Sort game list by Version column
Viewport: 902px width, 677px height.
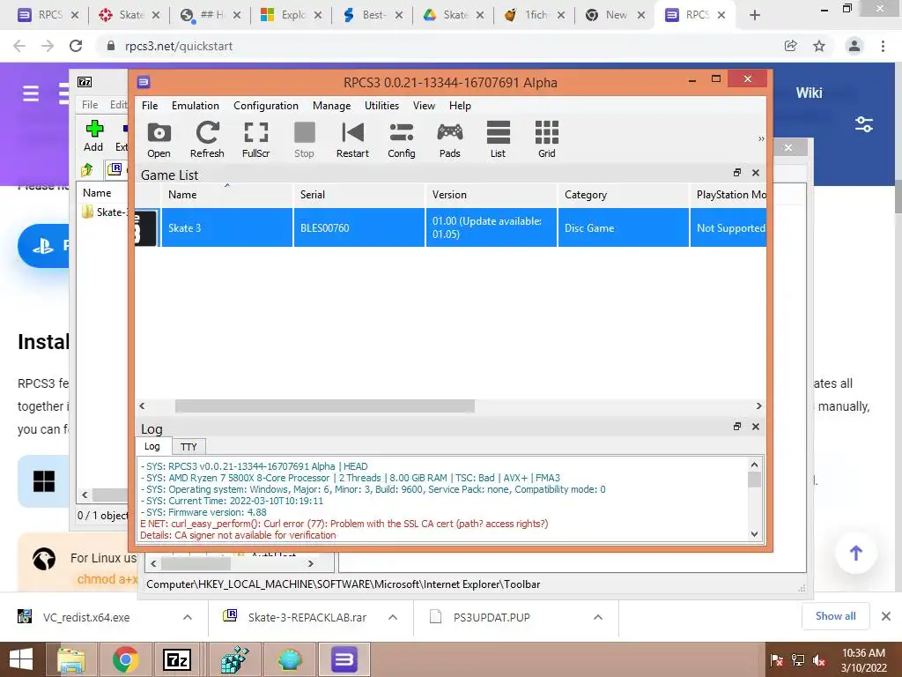pyautogui.click(x=492, y=195)
